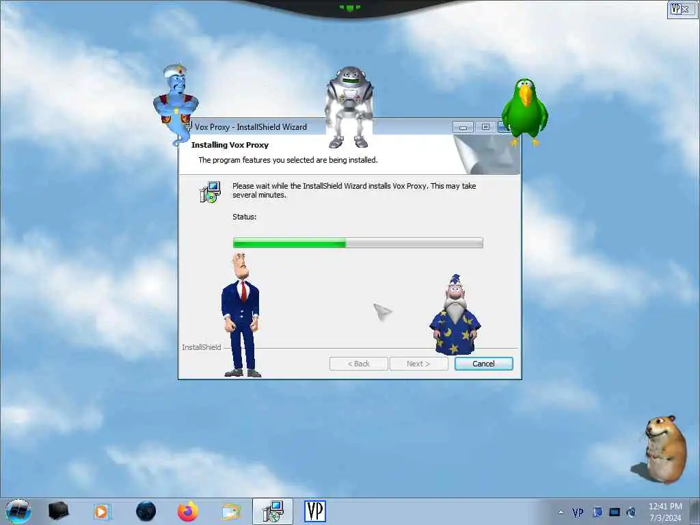
Task: Show hidden system tray icons
Action: pos(561,513)
